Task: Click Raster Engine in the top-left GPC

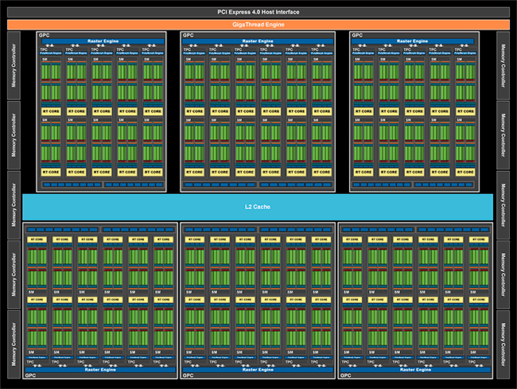Action: 101,41
